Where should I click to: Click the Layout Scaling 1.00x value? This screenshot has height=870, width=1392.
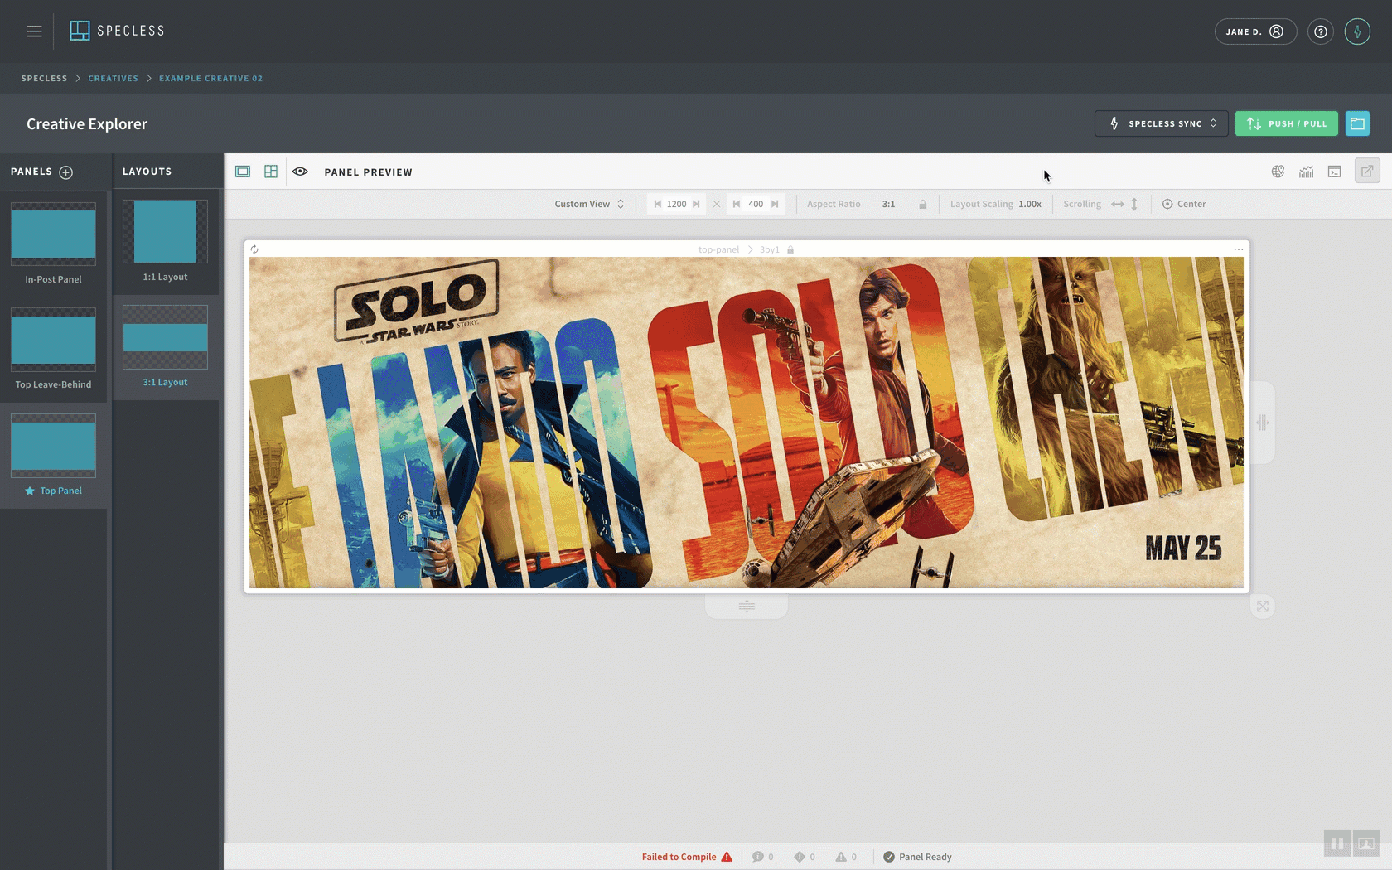pyautogui.click(x=1030, y=204)
